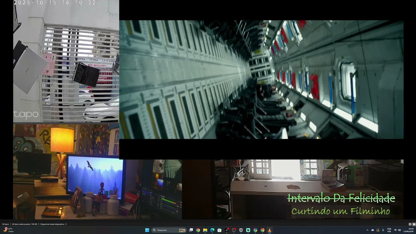Open the weather widget showing 27°C
416x234 pixels.
click(x=8, y=230)
